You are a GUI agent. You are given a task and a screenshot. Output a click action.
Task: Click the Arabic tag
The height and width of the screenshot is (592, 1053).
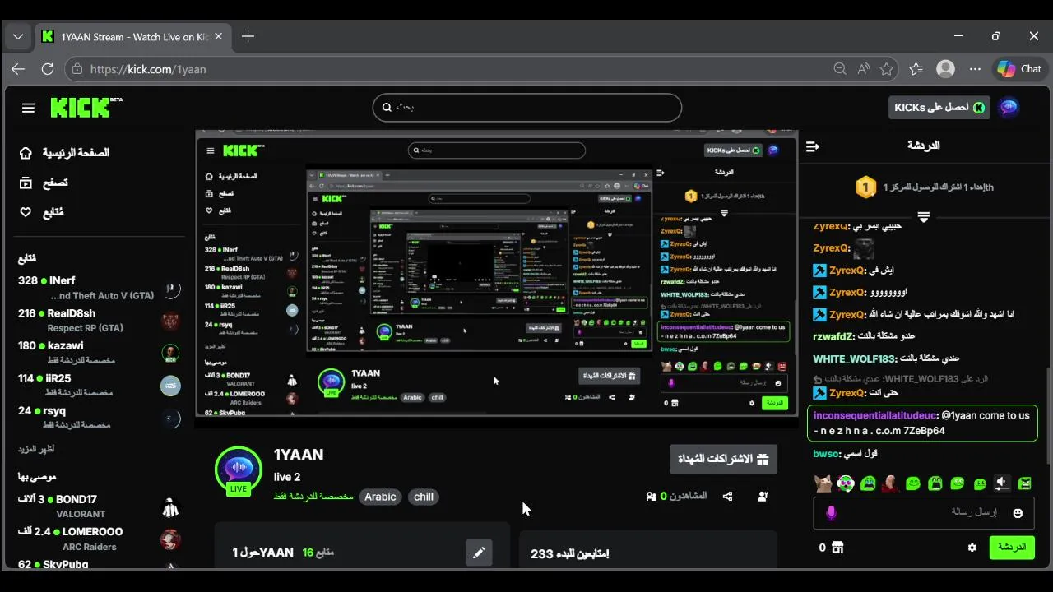tap(380, 497)
